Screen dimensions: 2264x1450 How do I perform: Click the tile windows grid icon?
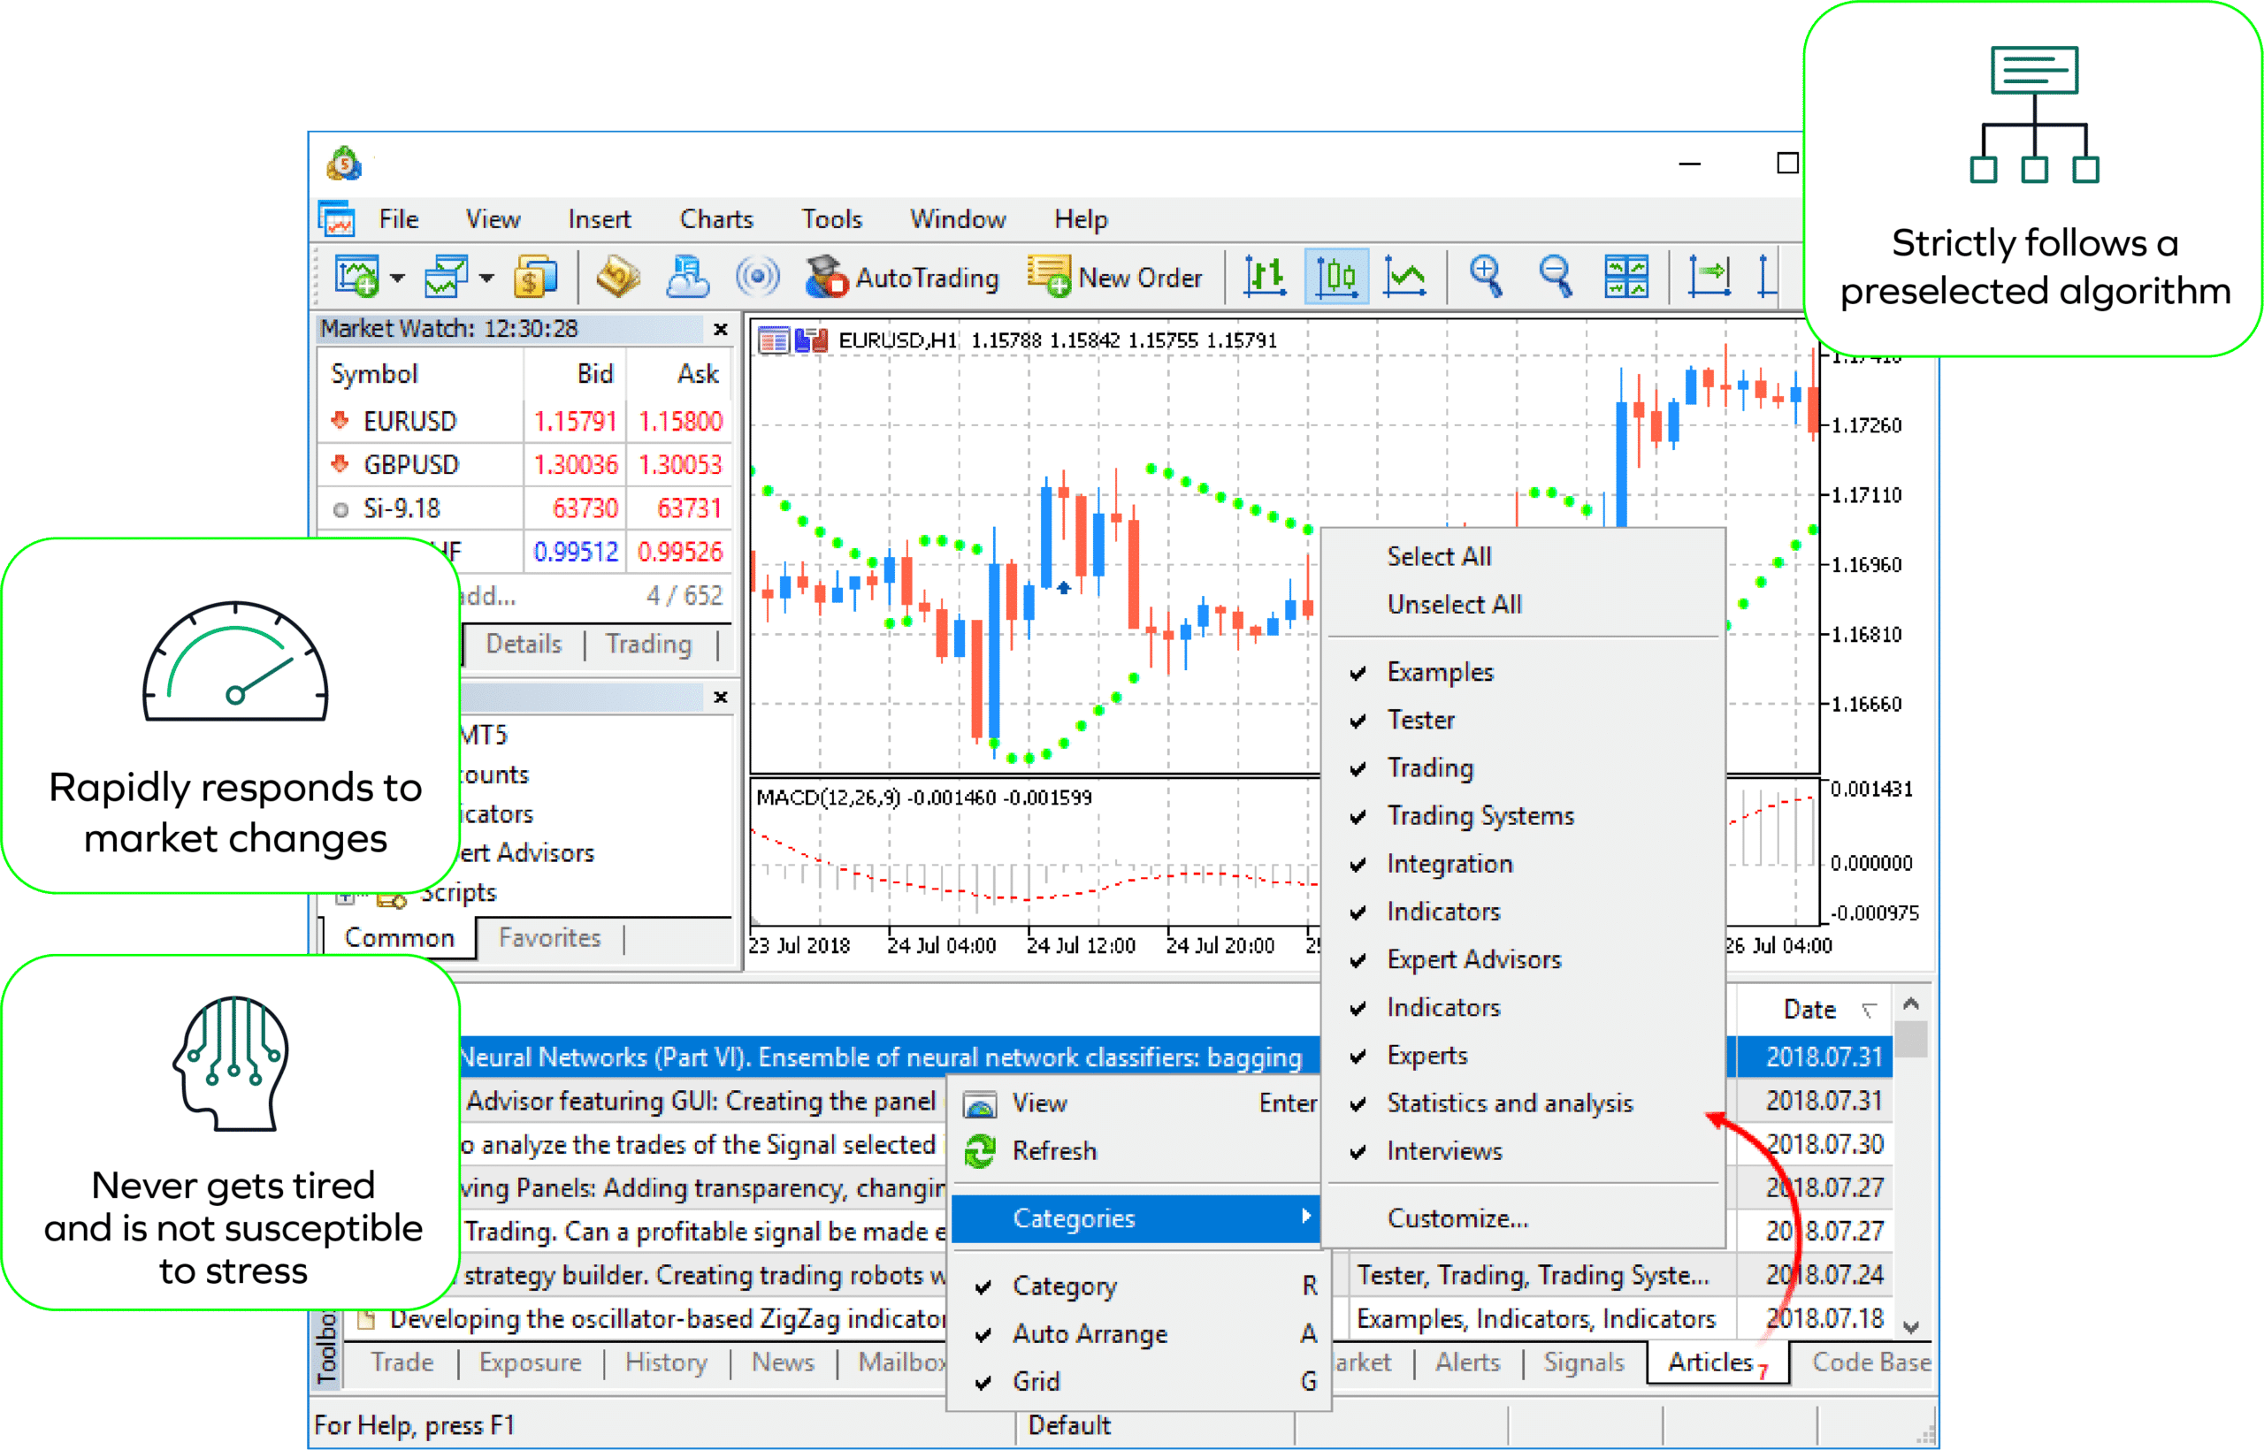pyautogui.click(x=1626, y=277)
